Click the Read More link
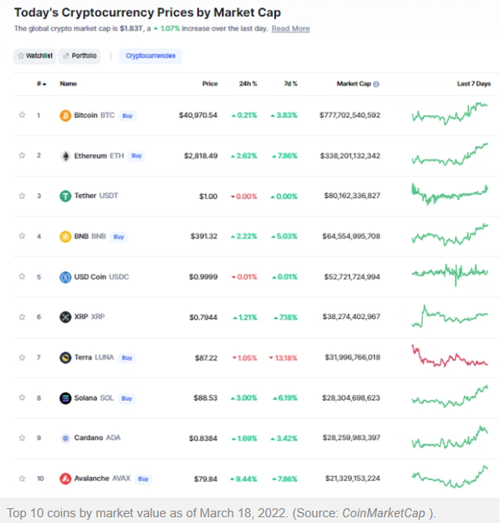Screen dimensions: 502x523 click(290, 28)
